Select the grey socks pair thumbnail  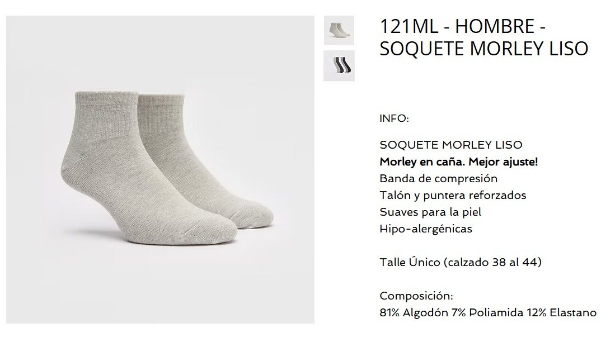coord(339,30)
